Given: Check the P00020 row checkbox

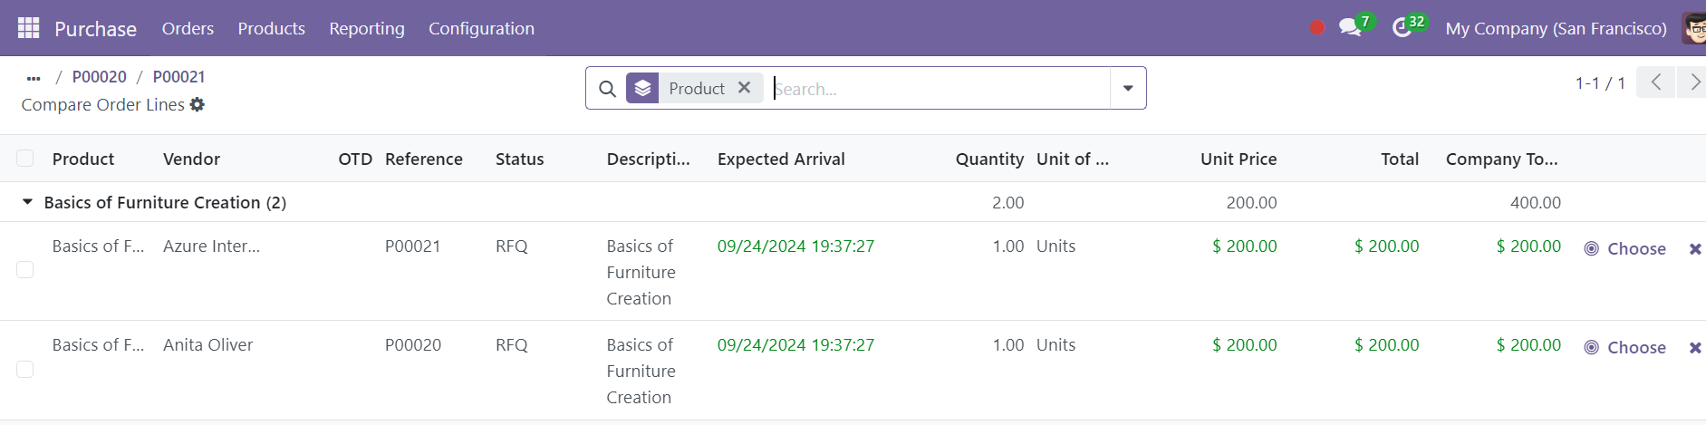Looking at the screenshot, I should pos(25,369).
